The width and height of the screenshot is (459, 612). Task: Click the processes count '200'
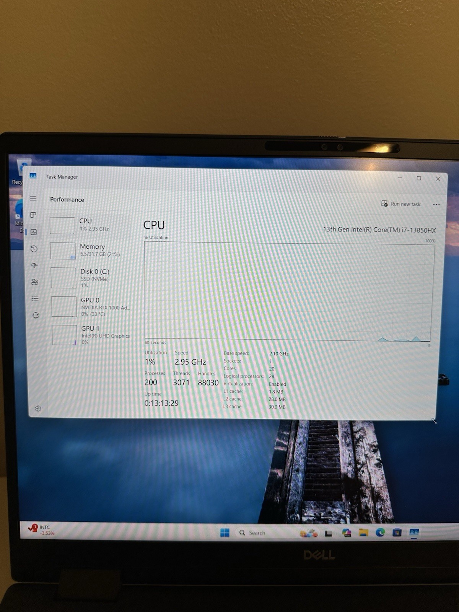tap(151, 382)
